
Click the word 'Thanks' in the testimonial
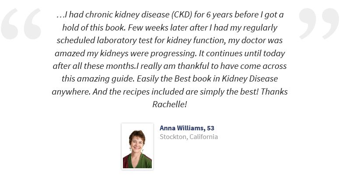(274, 92)
